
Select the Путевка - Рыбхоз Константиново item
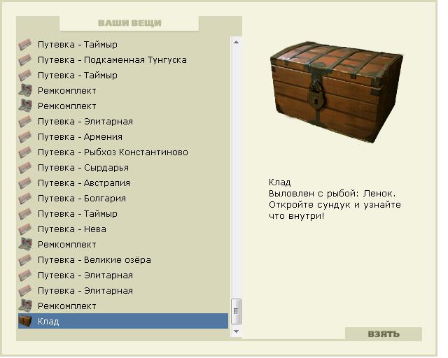123,152
